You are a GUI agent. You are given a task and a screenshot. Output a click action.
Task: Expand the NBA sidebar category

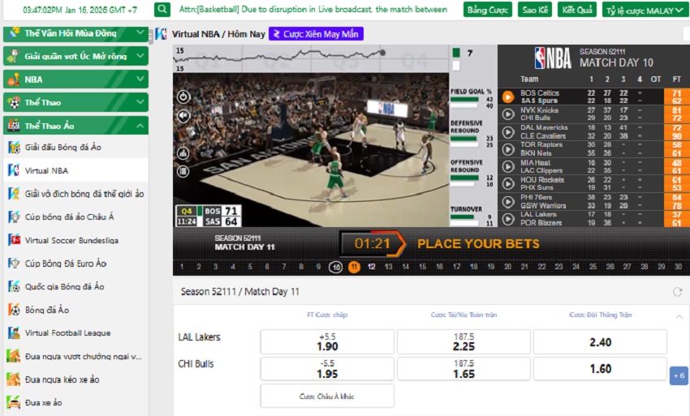[x=75, y=79]
